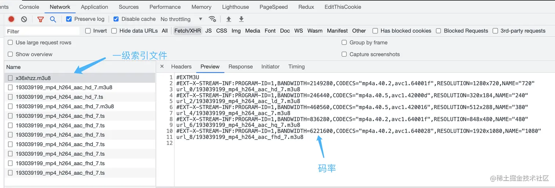555x188 pixels.
Task: Tick the Blocked Requests checkbox
Action: click(x=438, y=31)
